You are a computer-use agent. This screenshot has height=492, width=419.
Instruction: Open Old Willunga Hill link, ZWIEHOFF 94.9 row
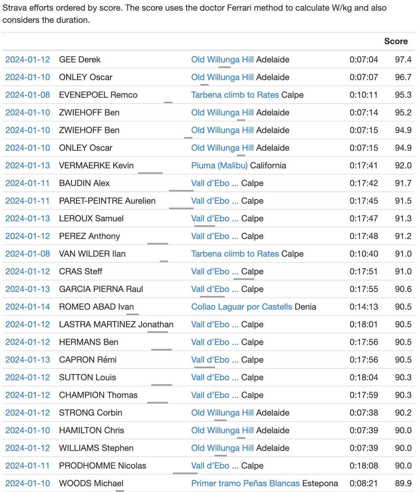[x=223, y=130]
